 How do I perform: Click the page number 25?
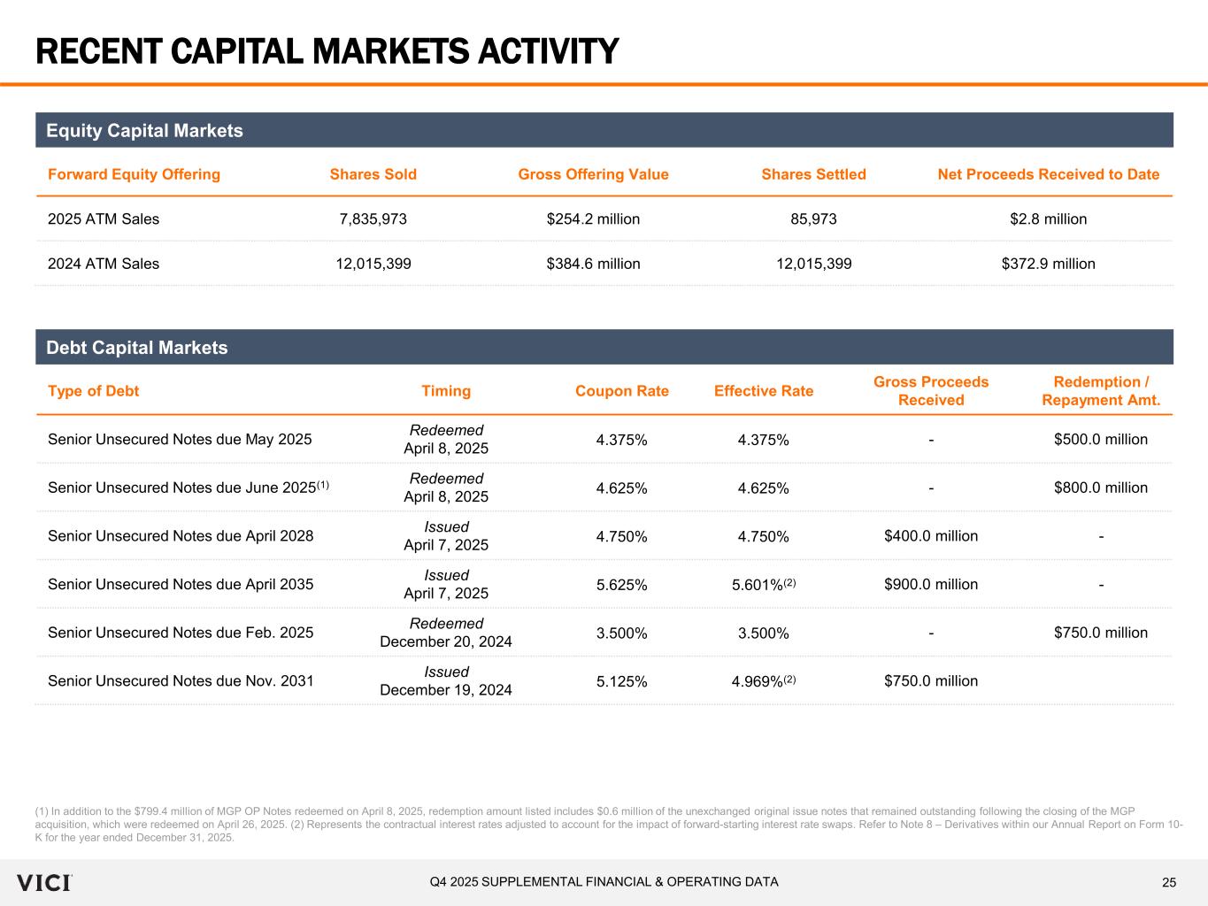click(x=1169, y=882)
